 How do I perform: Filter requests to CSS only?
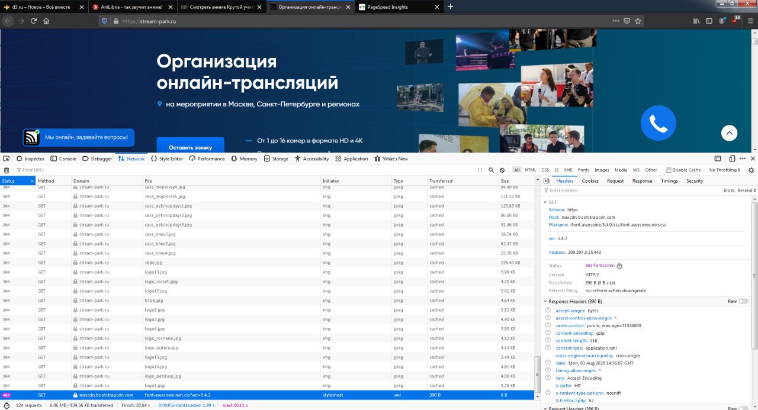[545, 170]
